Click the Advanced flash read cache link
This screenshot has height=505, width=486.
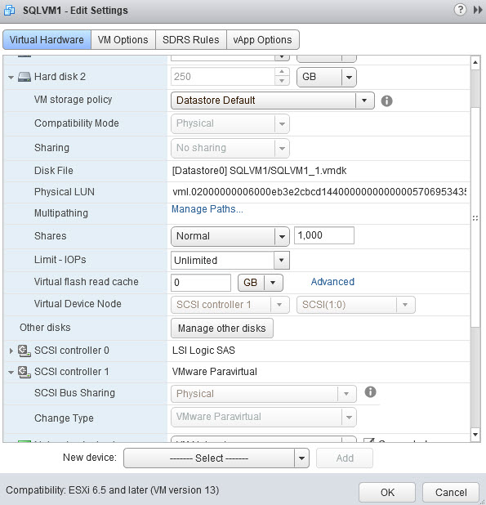click(332, 282)
